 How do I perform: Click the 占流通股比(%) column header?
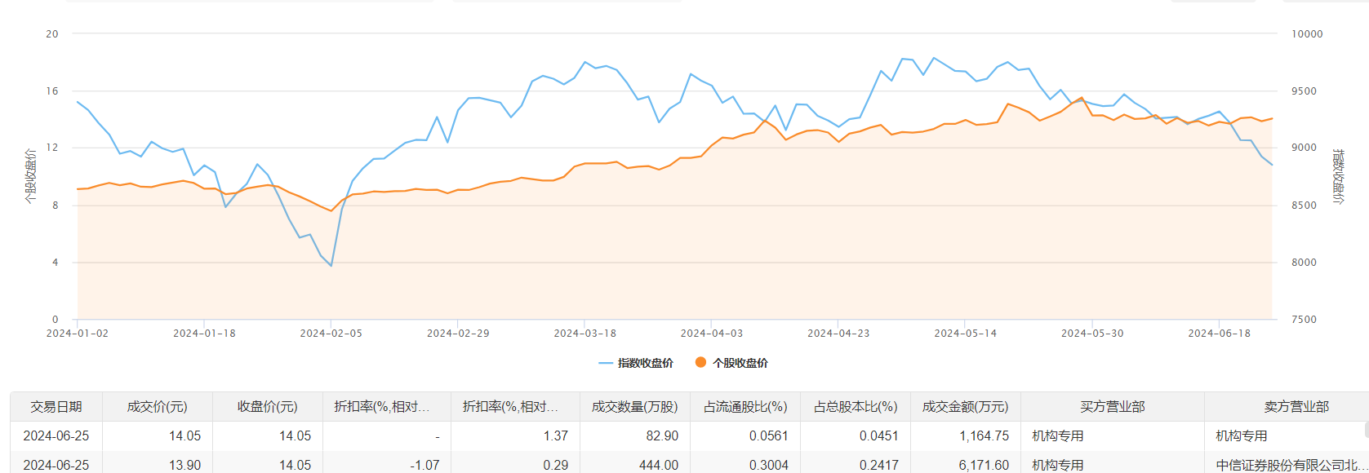(745, 406)
